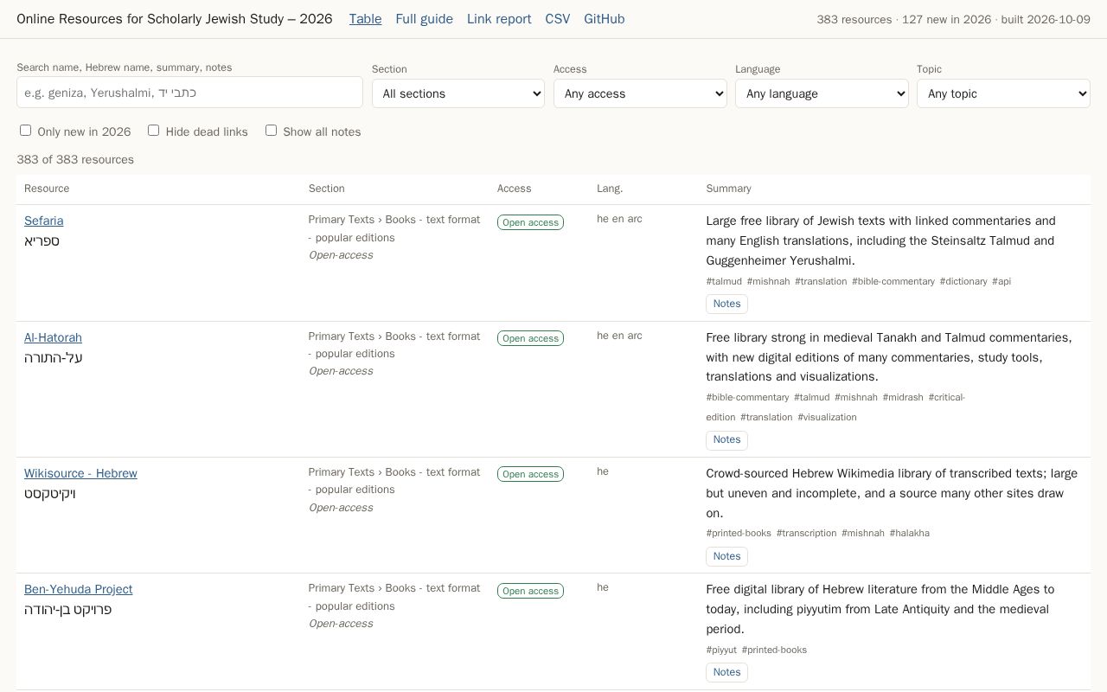
Task: Toggle the Only new in 2026 checkbox
Action: point(26,131)
